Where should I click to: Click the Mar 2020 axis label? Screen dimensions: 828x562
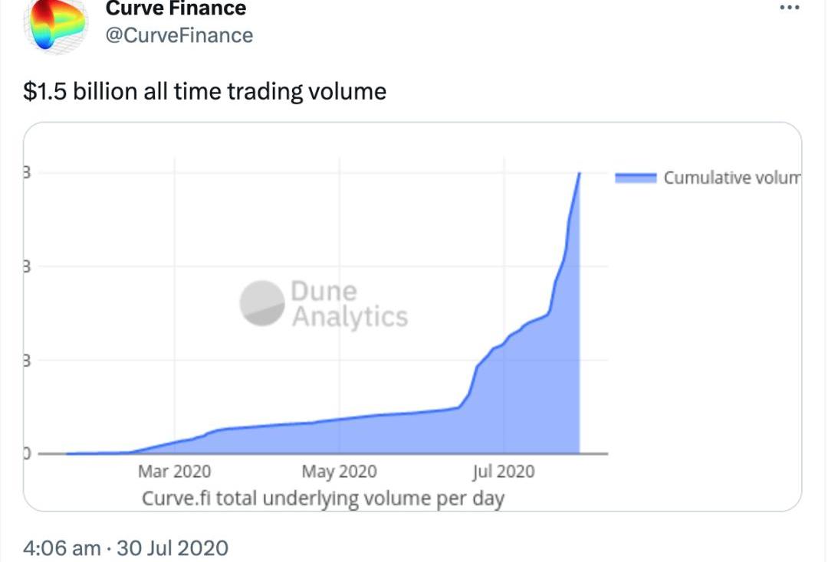pyautogui.click(x=174, y=471)
